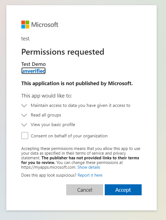
Task: Click the not published by Microsoft warning
Action: point(77,83)
